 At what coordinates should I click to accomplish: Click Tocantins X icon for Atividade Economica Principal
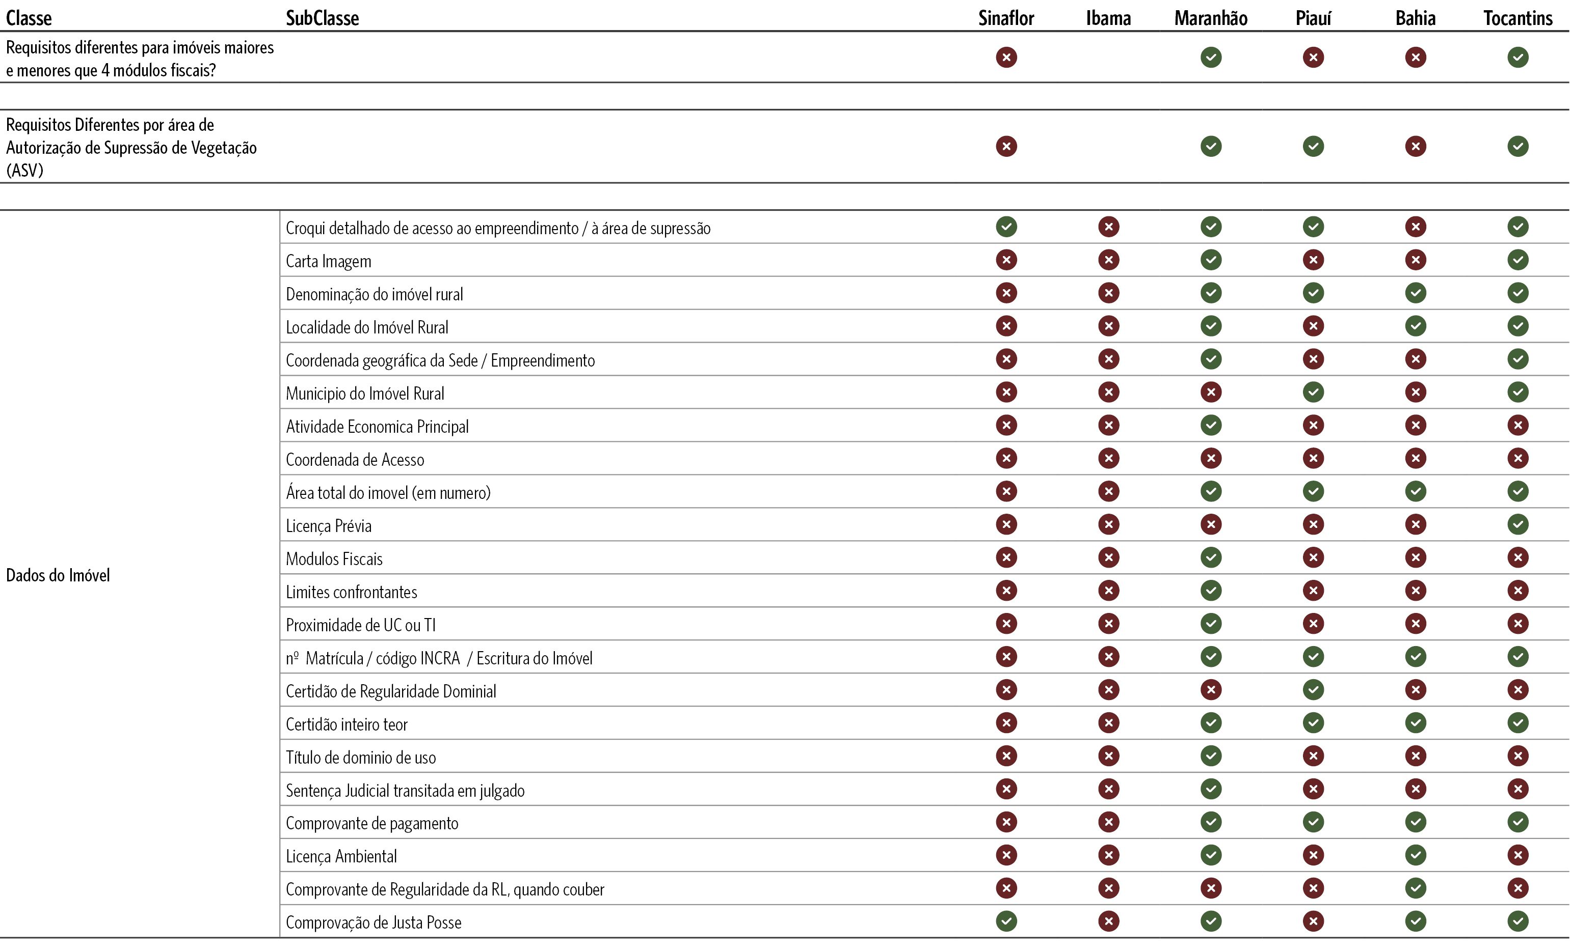tap(1517, 425)
